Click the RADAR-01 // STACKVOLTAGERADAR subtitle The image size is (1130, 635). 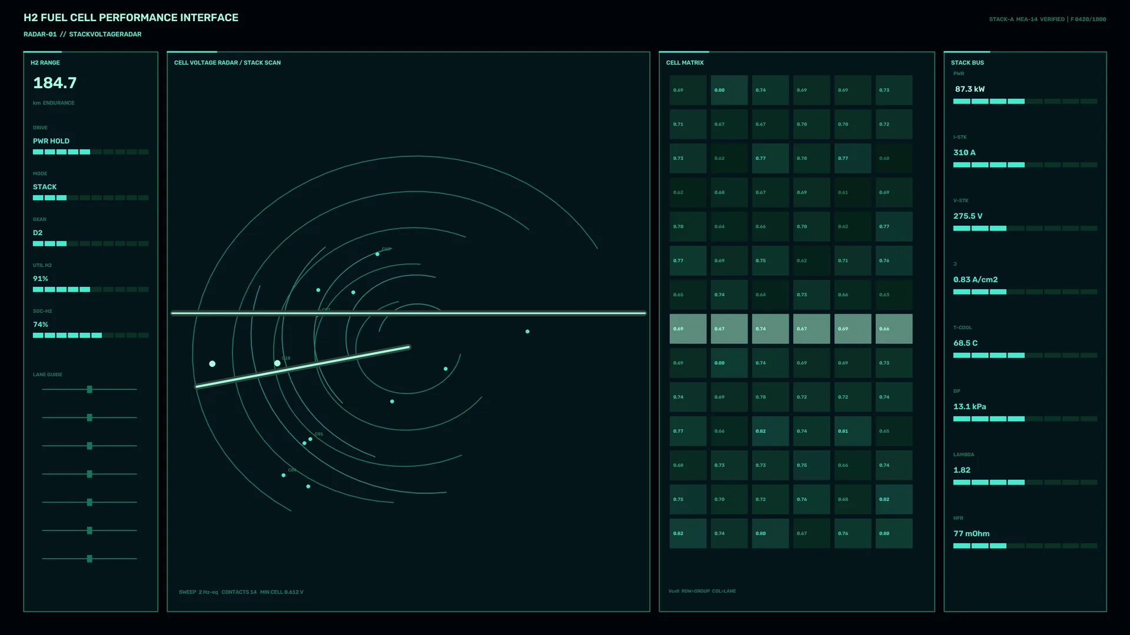coord(82,34)
